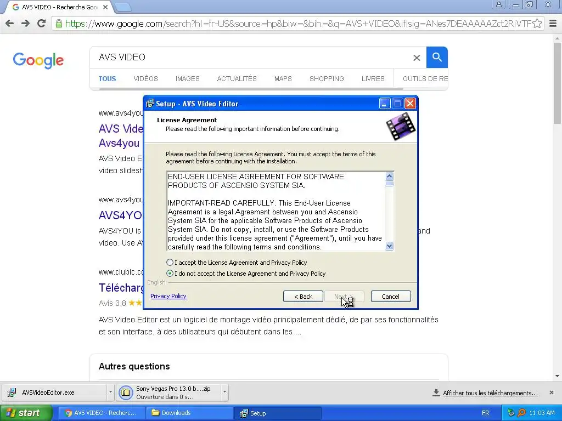The height and width of the screenshot is (421, 562).
Task: Open the AVS Video Avs4you search result
Action: (x=120, y=136)
